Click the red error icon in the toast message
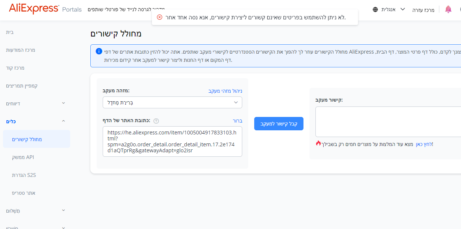 click(x=160, y=17)
